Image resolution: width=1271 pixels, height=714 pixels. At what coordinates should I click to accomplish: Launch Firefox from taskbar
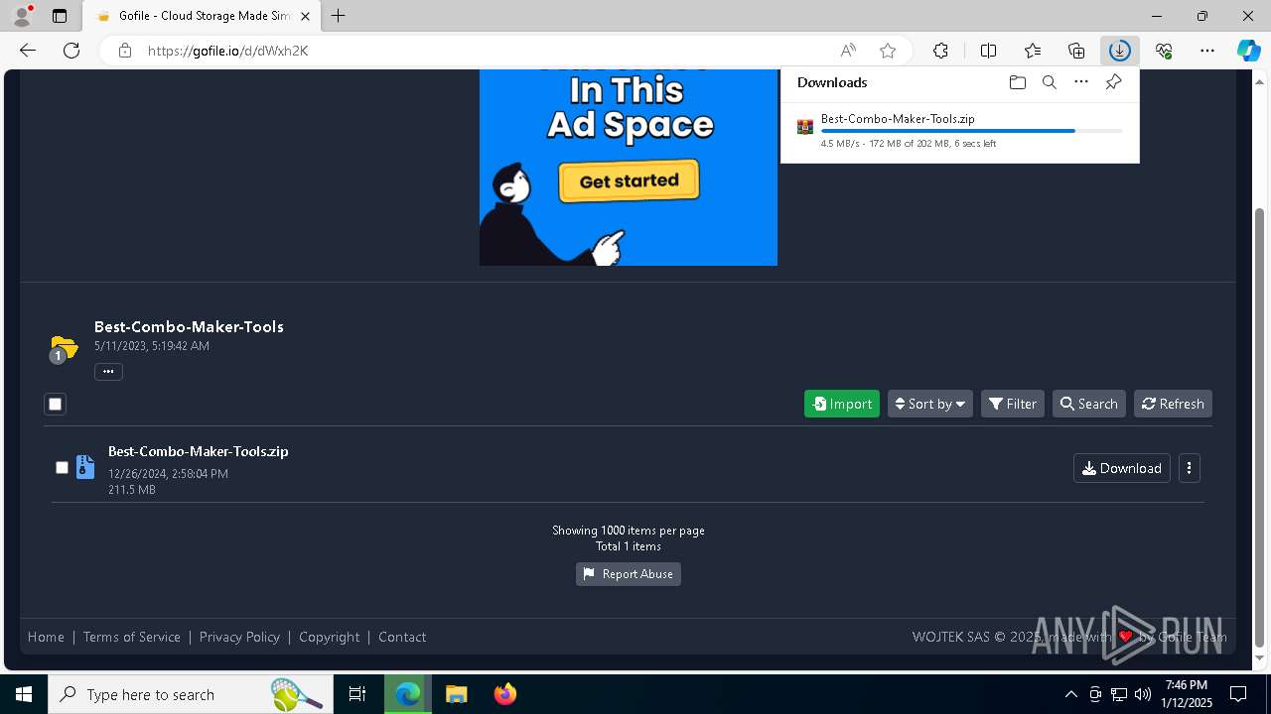click(x=504, y=694)
